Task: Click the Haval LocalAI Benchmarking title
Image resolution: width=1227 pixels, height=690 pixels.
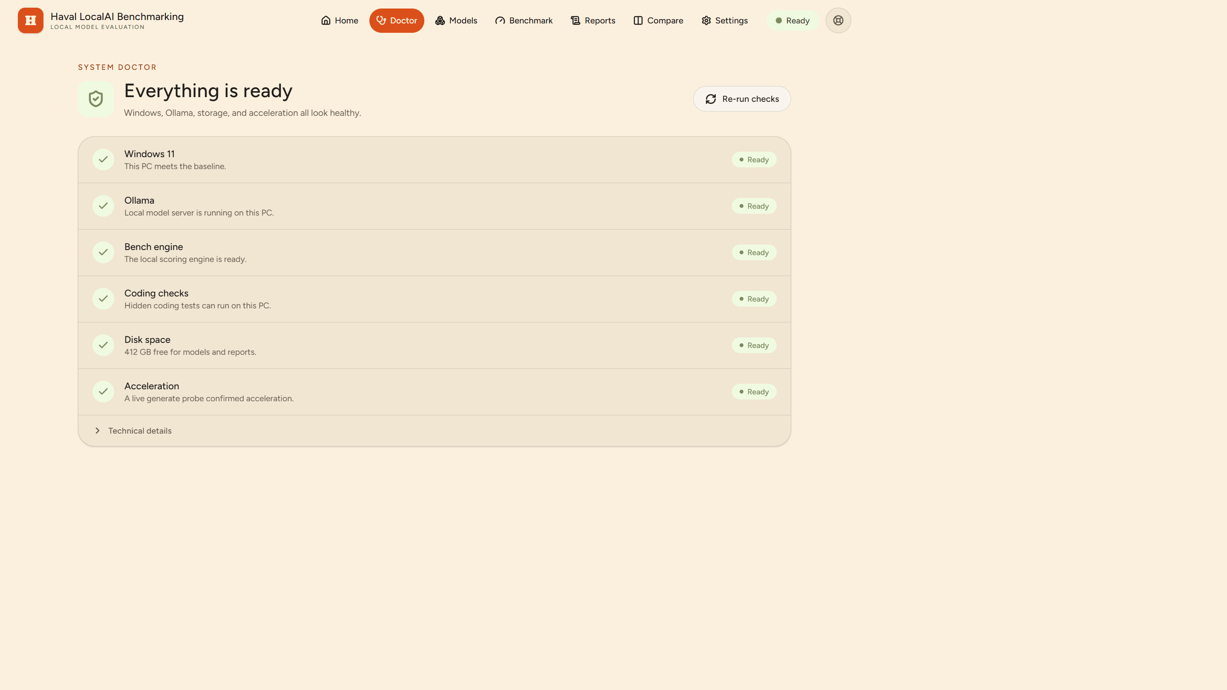Action: click(x=117, y=16)
